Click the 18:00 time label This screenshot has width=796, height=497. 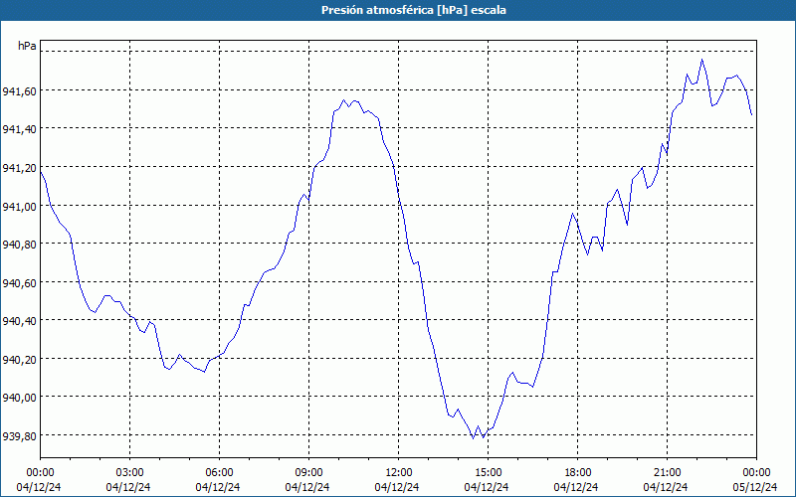point(578,473)
